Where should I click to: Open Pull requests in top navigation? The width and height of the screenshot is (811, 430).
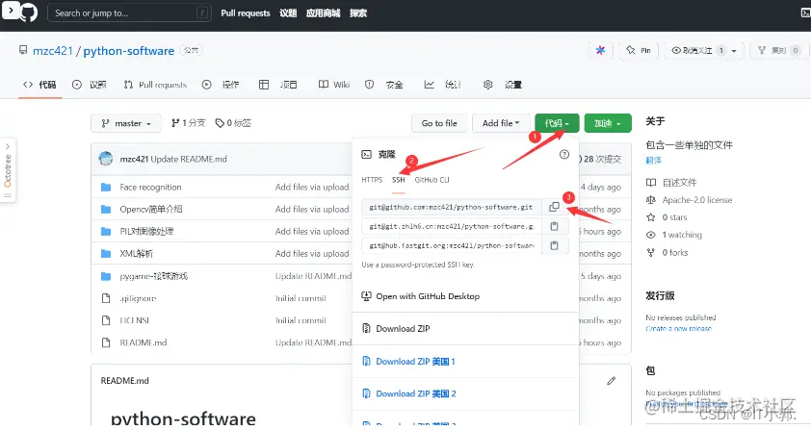pos(246,13)
